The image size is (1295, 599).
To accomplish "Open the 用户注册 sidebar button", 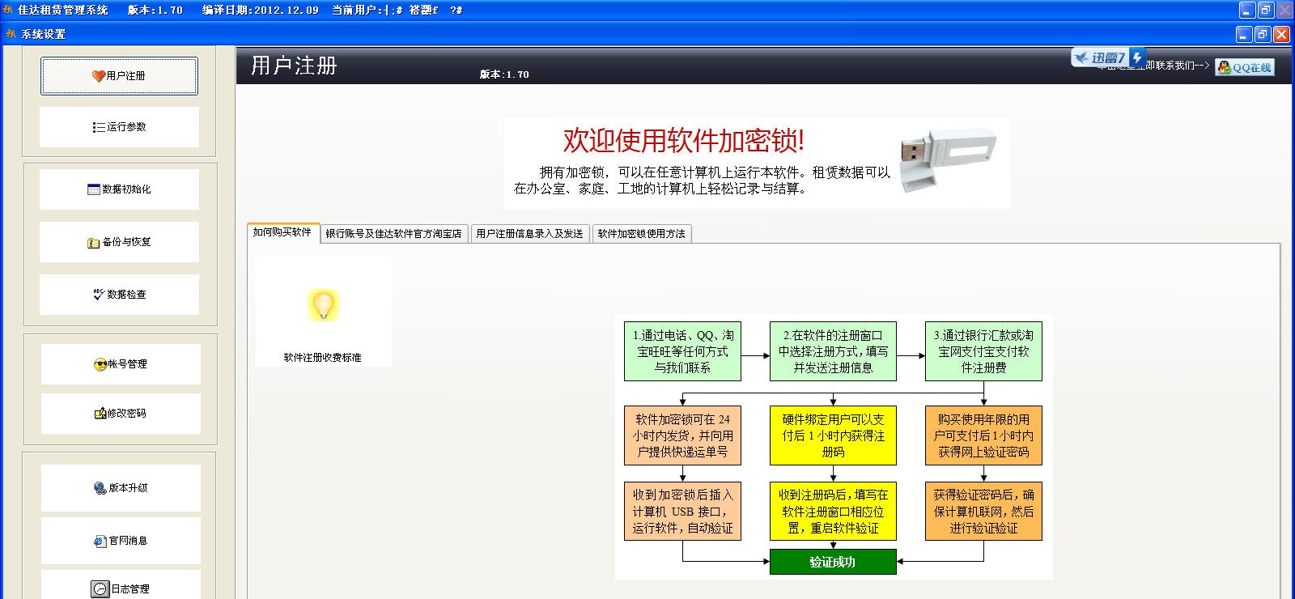I will pyautogui.click(x=119, y=76).
